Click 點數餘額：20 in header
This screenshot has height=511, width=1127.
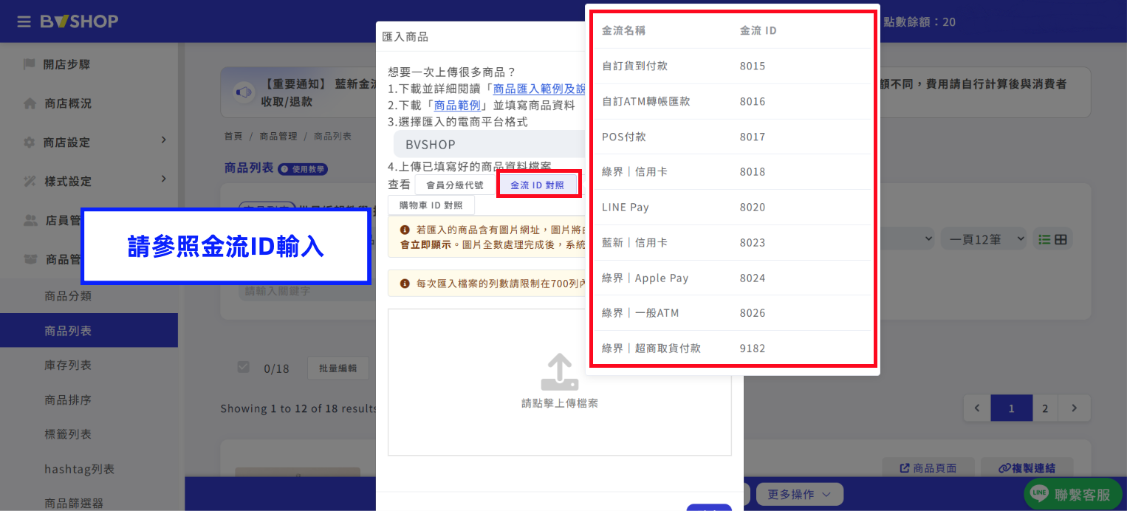(919, 22)
